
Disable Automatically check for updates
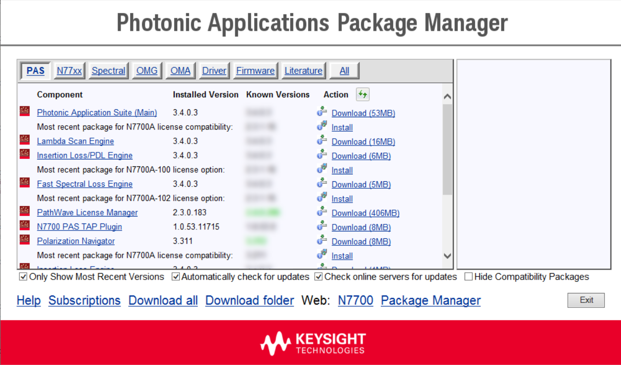pos(176,277)
